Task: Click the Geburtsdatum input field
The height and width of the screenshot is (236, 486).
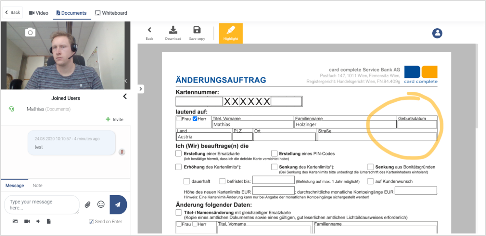Action: 417,124
